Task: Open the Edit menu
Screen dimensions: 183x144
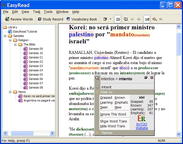Action: [15, 12]
